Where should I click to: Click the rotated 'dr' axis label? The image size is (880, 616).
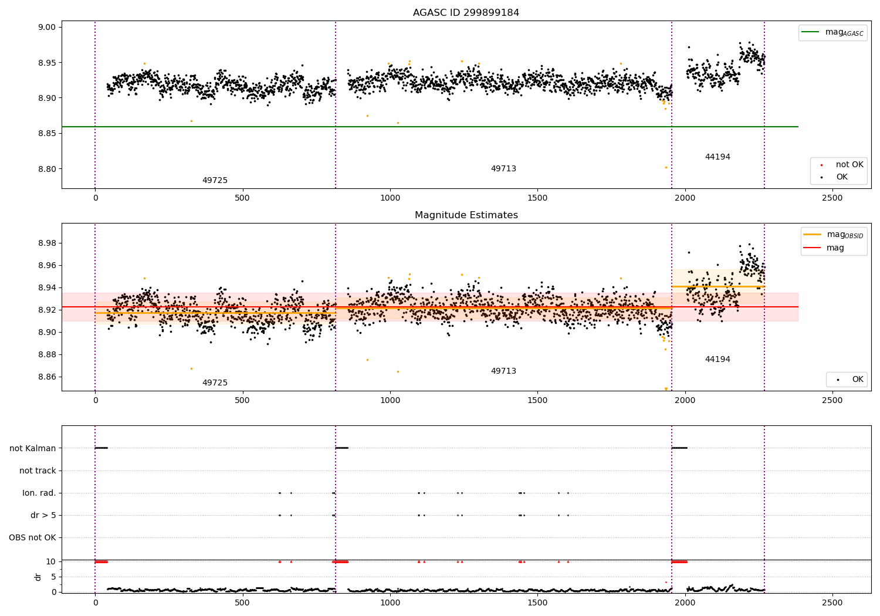tap(38, 577)
